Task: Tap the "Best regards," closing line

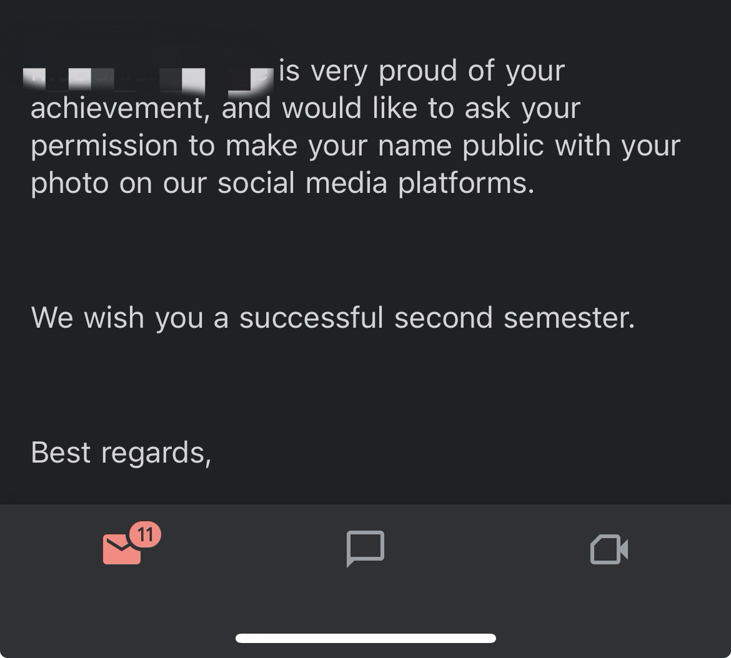Action: pyautogui.click(x=121, y=453)
